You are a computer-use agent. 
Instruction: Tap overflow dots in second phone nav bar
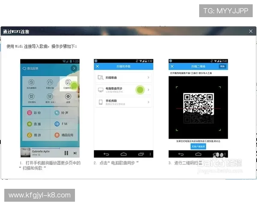click(150, 154)
